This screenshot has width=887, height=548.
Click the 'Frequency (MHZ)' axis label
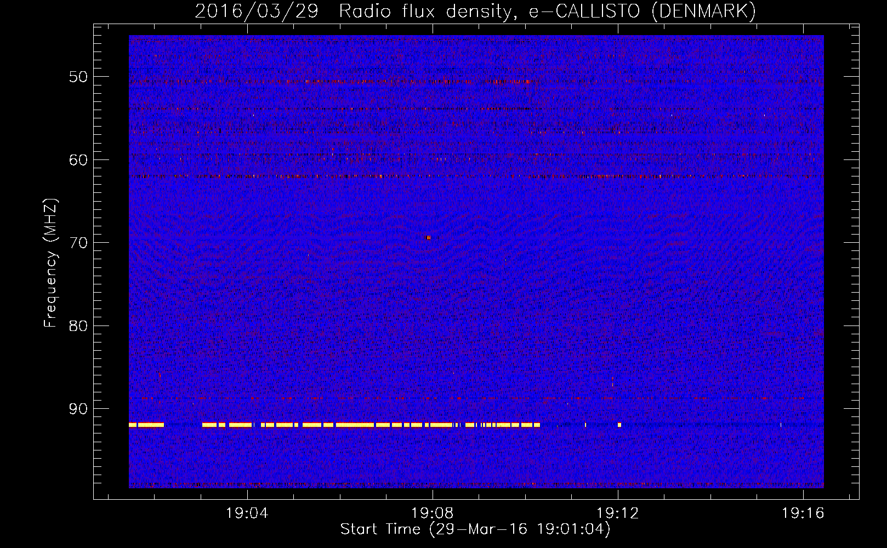[x=50, y=263]
